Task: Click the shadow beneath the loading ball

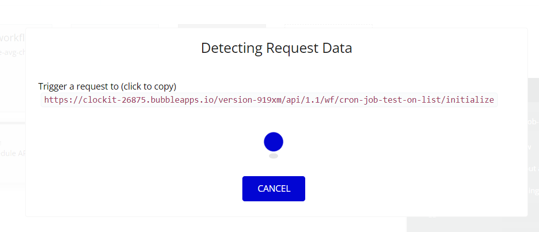Action: (x=274, y=156)
